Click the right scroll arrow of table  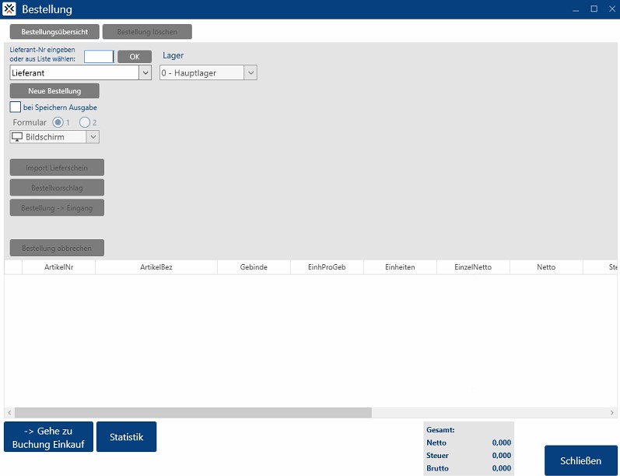(x=615, y=412)
